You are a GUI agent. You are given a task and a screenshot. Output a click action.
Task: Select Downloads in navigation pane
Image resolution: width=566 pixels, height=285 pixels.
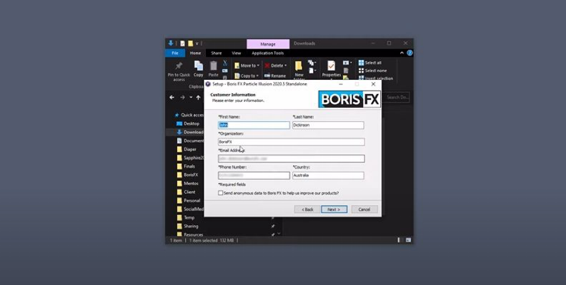(190, 132)
